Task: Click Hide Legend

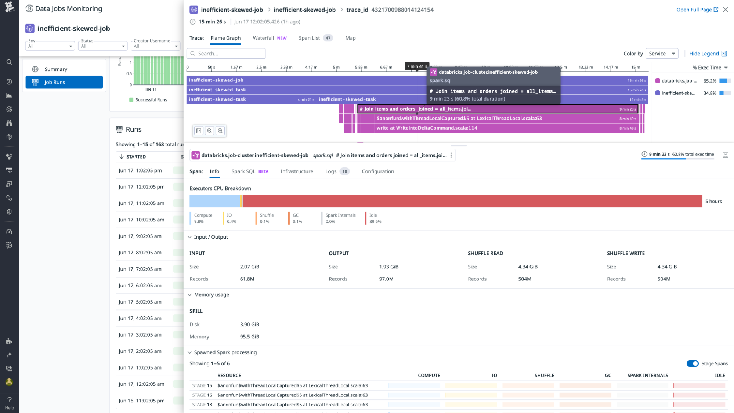Action: click(705, 54)
